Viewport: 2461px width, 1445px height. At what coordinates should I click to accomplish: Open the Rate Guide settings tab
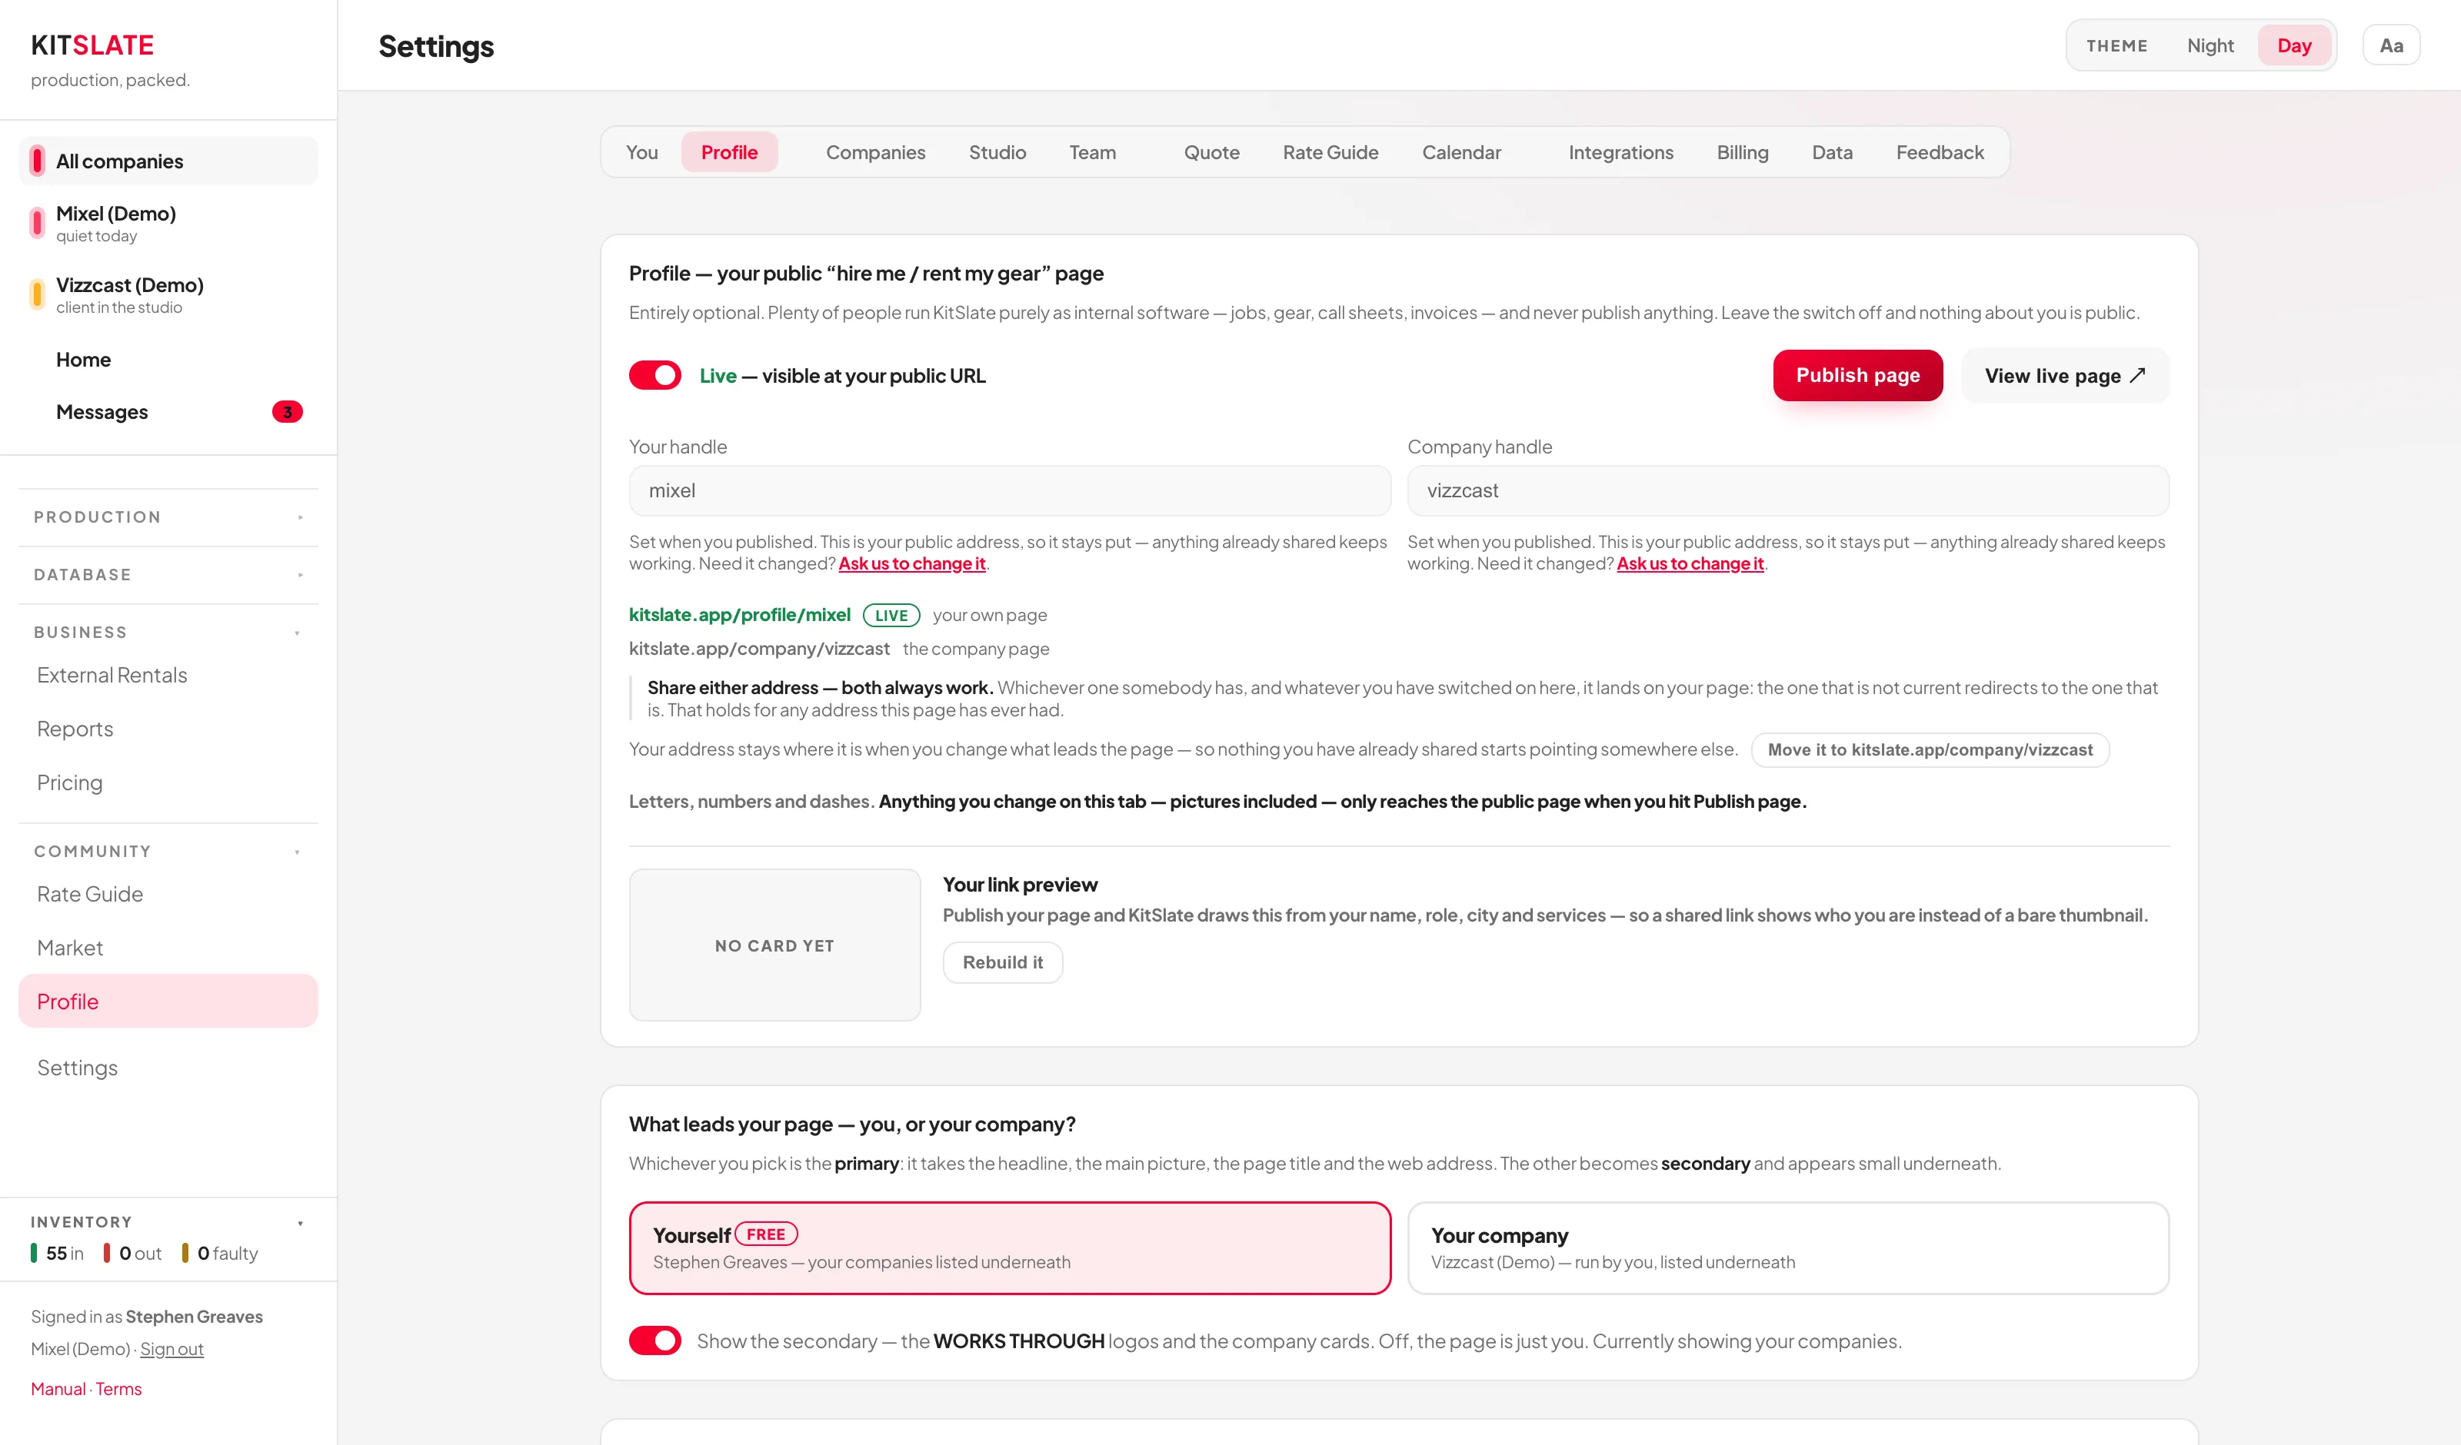click(x=1330, y=152)
